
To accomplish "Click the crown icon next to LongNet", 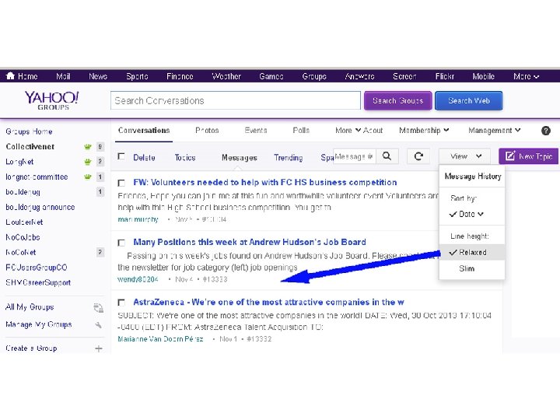I will pos(87,162).
